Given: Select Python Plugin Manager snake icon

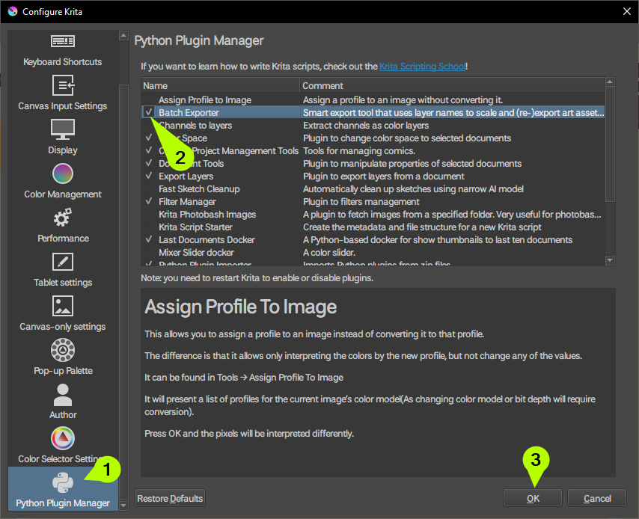Looking at the screenshot, I should point(62,483).
